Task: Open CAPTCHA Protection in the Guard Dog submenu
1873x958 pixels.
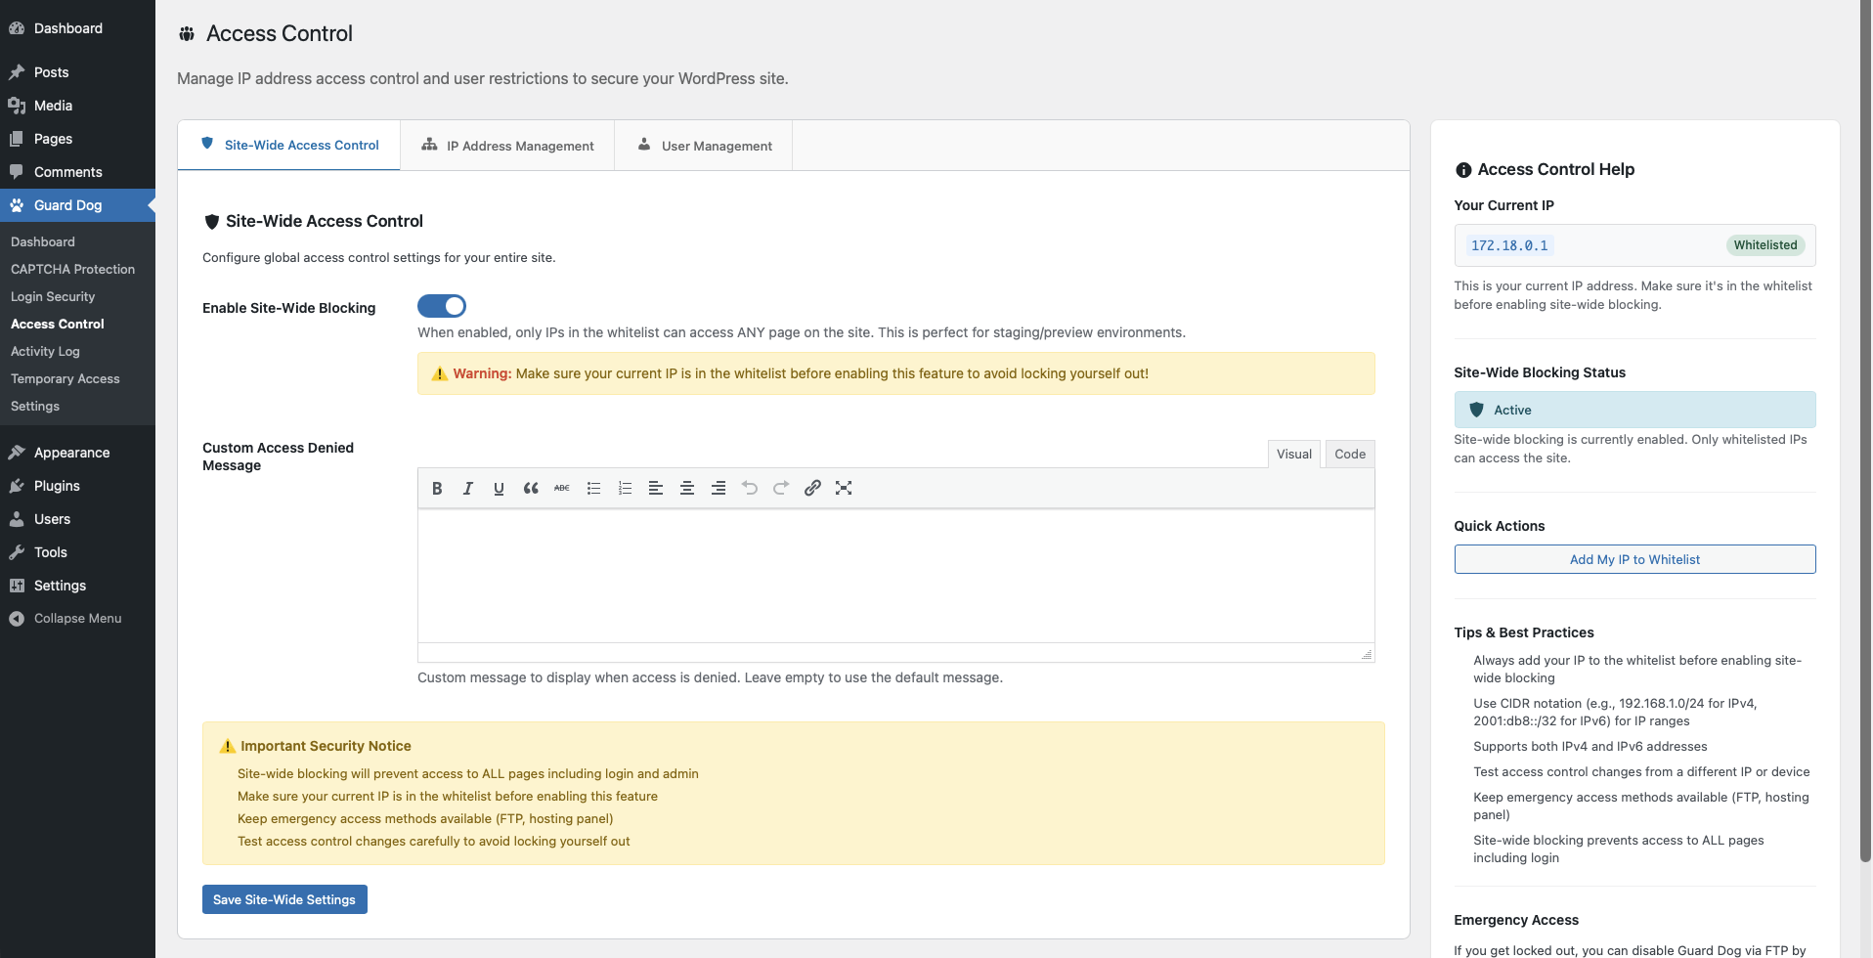Action: [73, 269]
